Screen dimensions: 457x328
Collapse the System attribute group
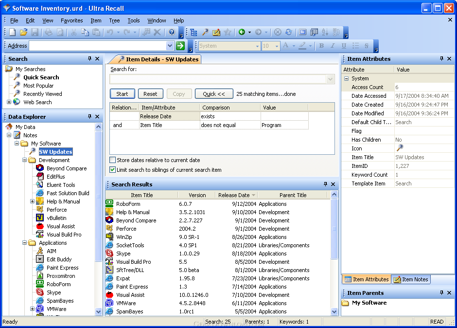(x=346, y=78)
